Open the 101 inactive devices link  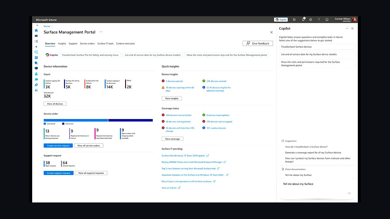click(x=216, y=128)
